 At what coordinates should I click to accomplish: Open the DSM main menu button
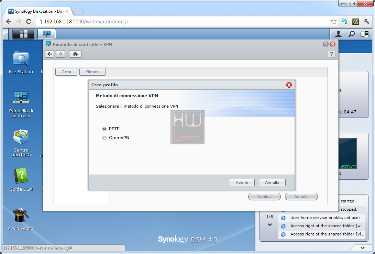(x=23, y=34)
